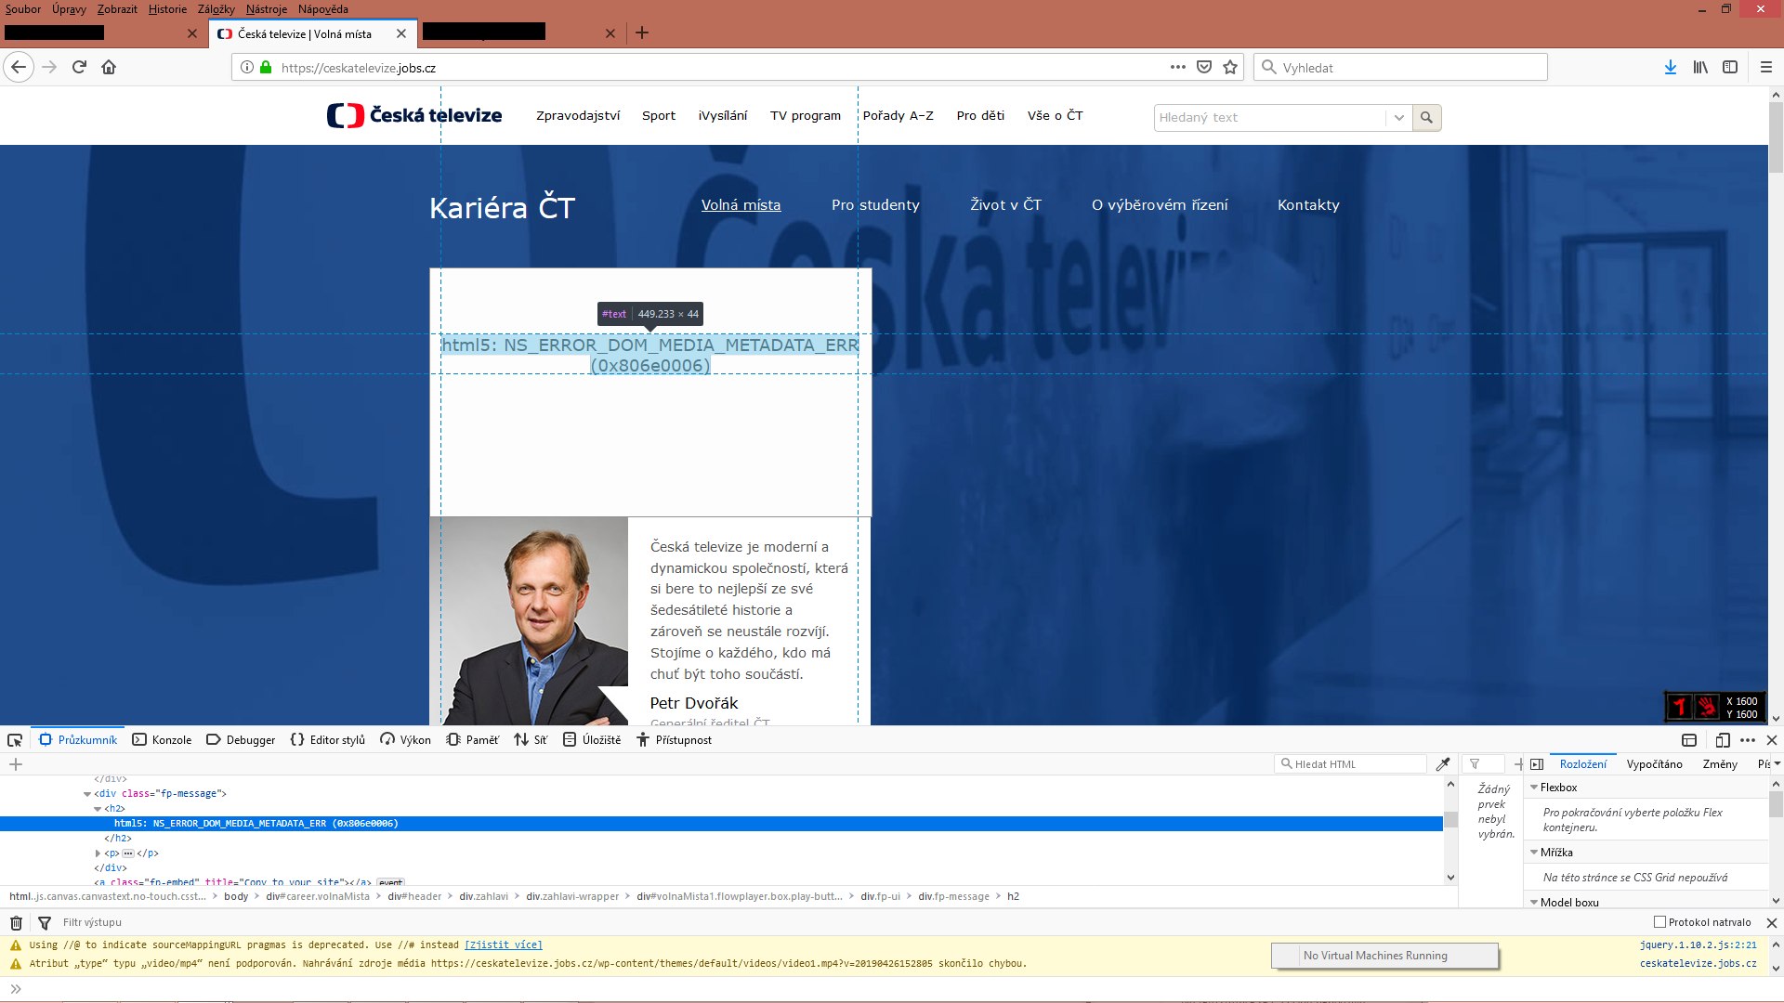
Task: Collapse the div class fp-message node
Action: pos(87,794)
